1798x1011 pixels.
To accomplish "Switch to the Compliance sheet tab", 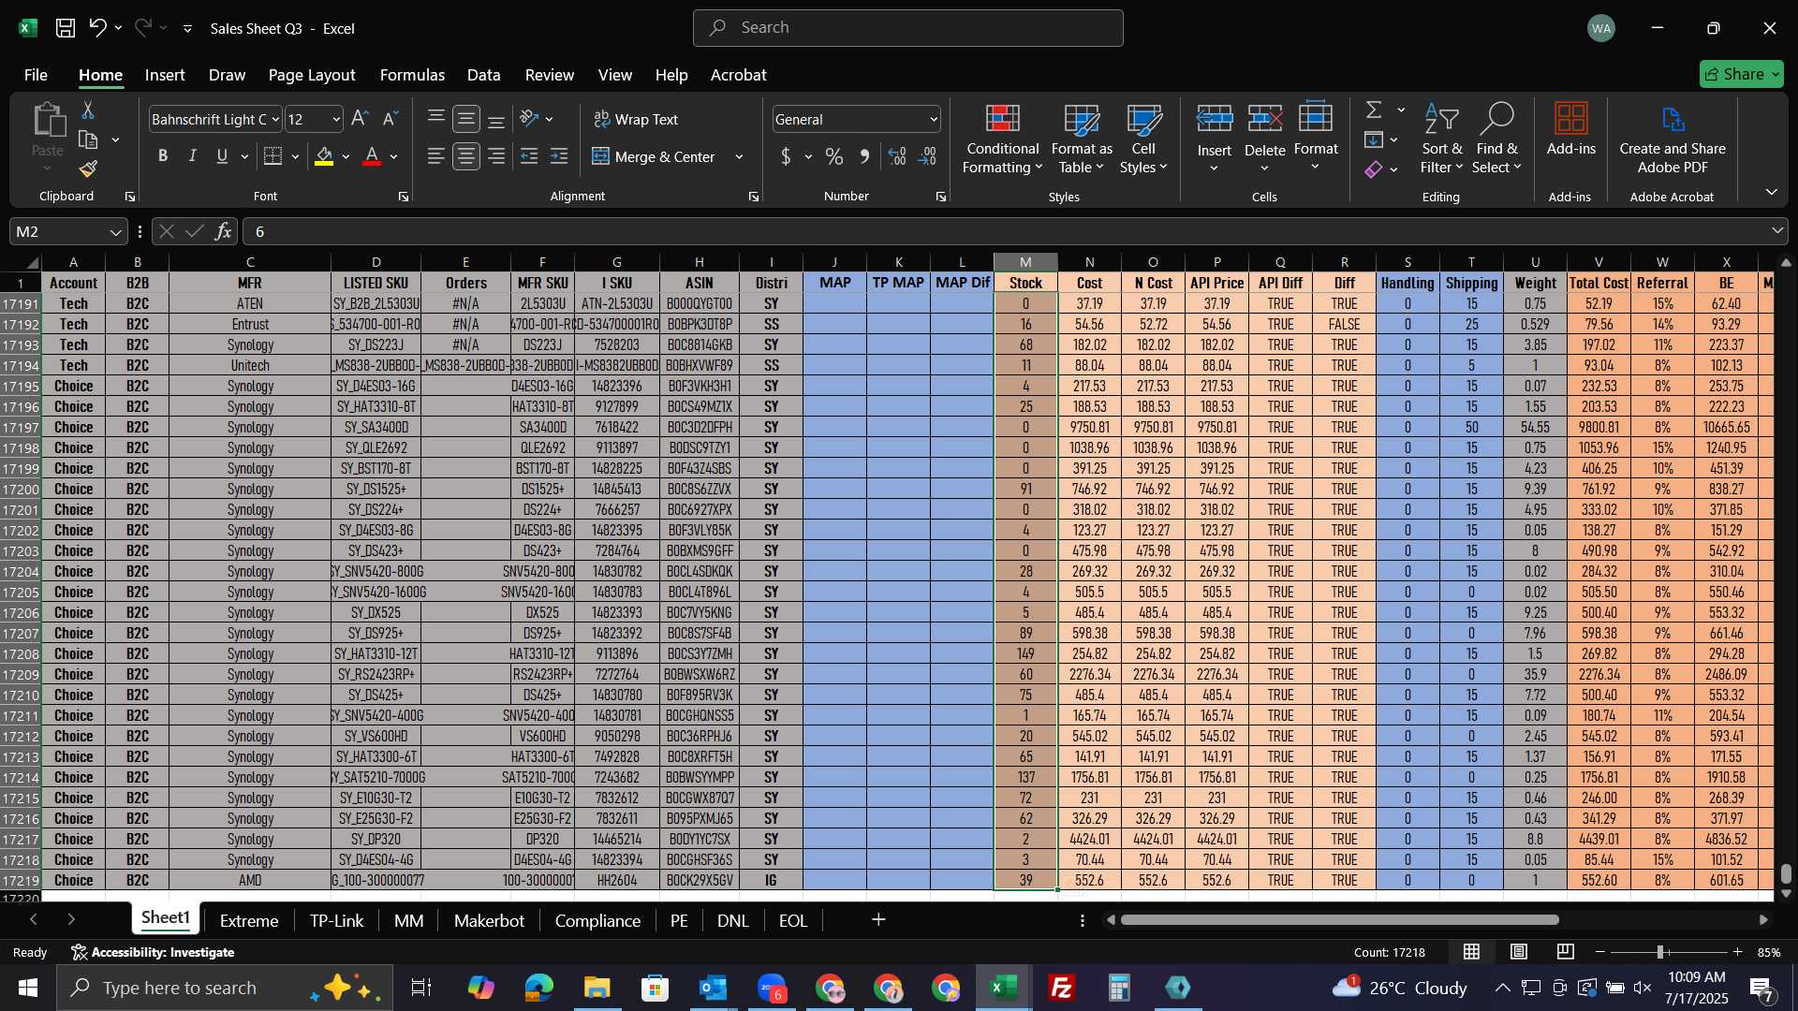I will point(597,920).
